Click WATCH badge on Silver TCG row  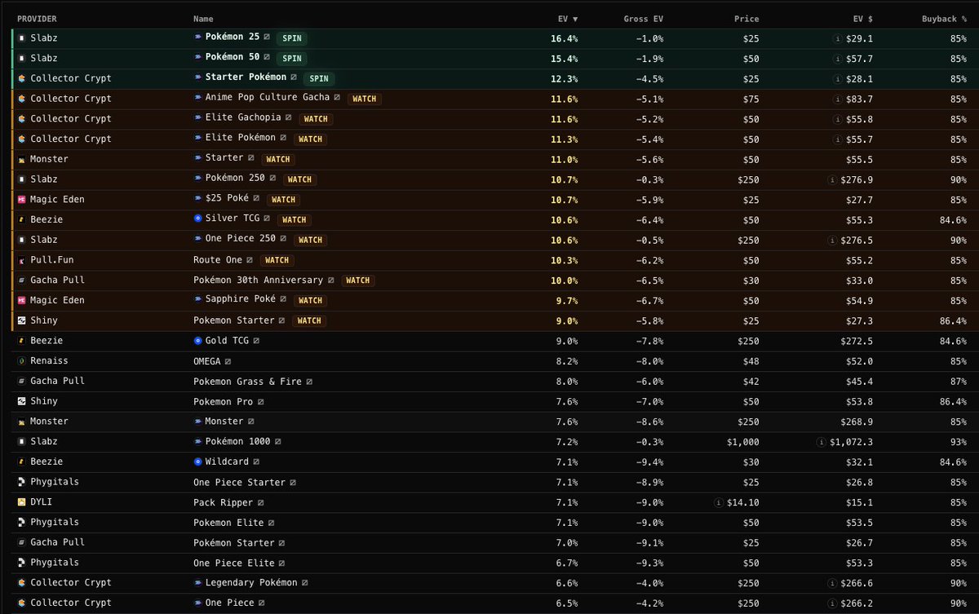[294, 220]
